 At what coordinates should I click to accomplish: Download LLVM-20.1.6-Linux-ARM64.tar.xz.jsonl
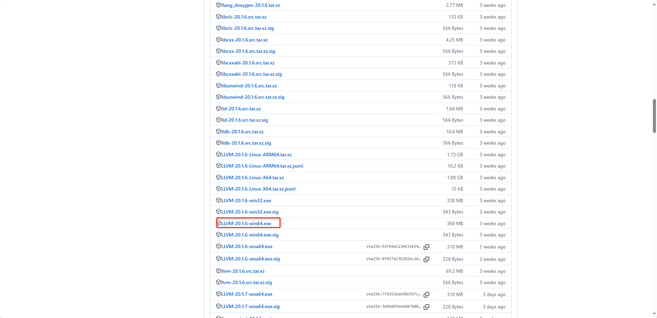[262, 166]
